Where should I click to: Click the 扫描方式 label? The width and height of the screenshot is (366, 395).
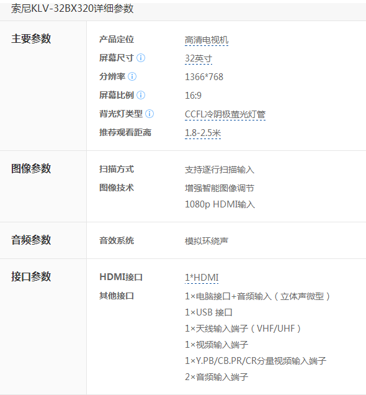coord(117,169)
